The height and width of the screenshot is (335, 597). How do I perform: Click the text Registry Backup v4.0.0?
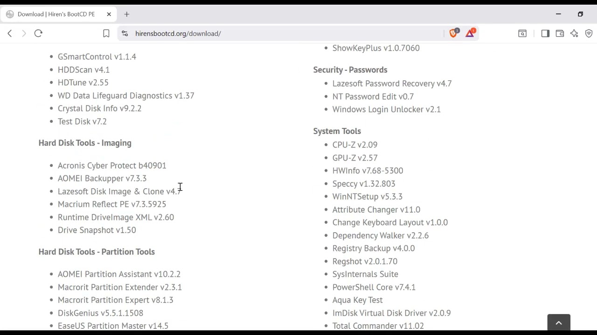point(374,248)
